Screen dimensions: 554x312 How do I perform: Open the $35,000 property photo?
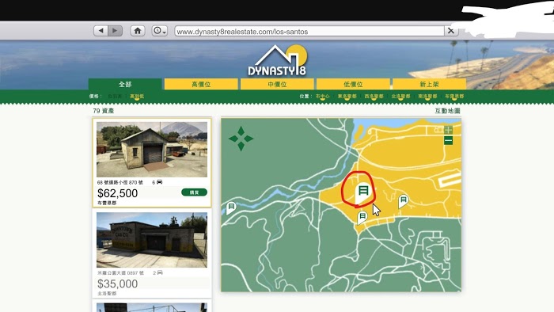click(x=152, y=240)
